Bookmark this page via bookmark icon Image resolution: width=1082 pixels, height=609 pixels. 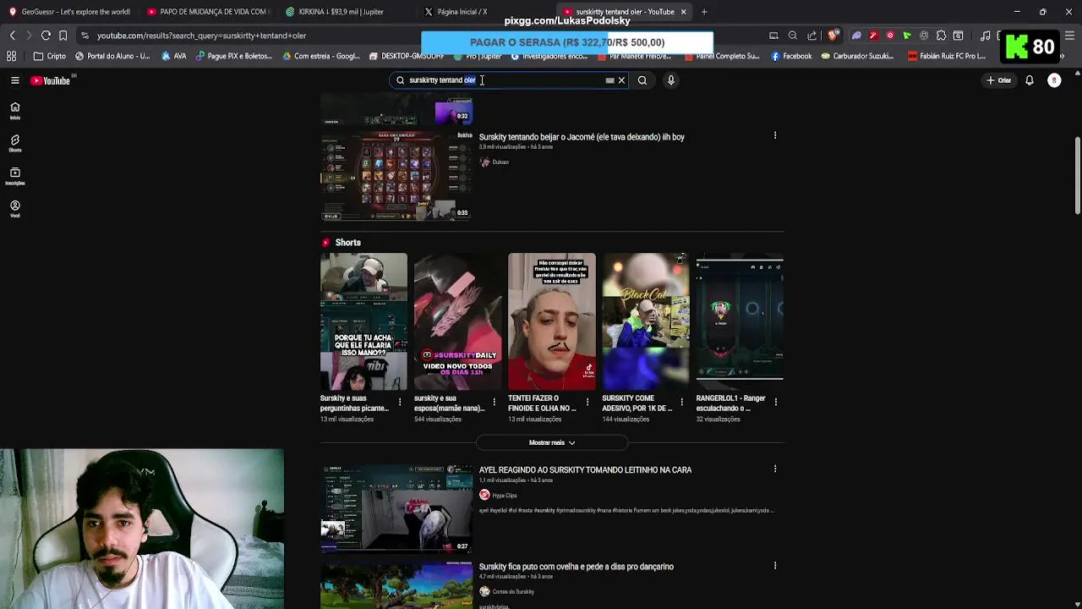(x=63, y=36)
